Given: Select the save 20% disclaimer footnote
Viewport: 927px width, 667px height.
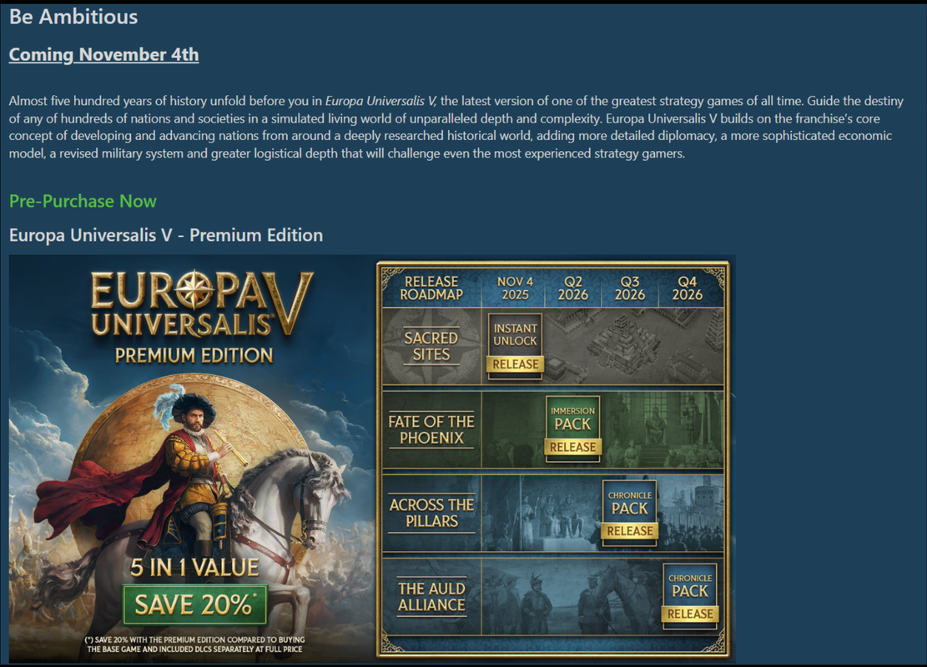Looking at the screenshot, I should [194, 644].
